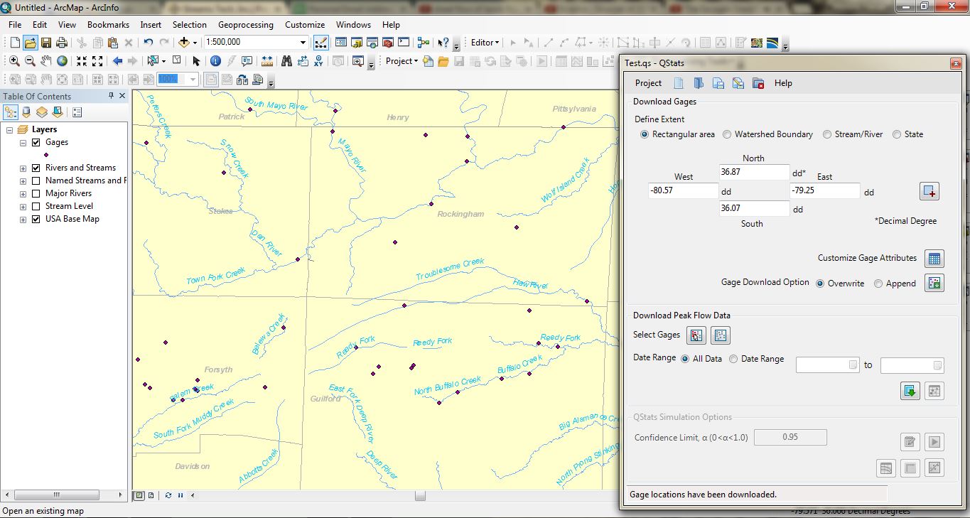Image resolution: width=970 pixels, height=518 pixels.
Task: Select the Pan hand tool
Action: pos(46,61)
